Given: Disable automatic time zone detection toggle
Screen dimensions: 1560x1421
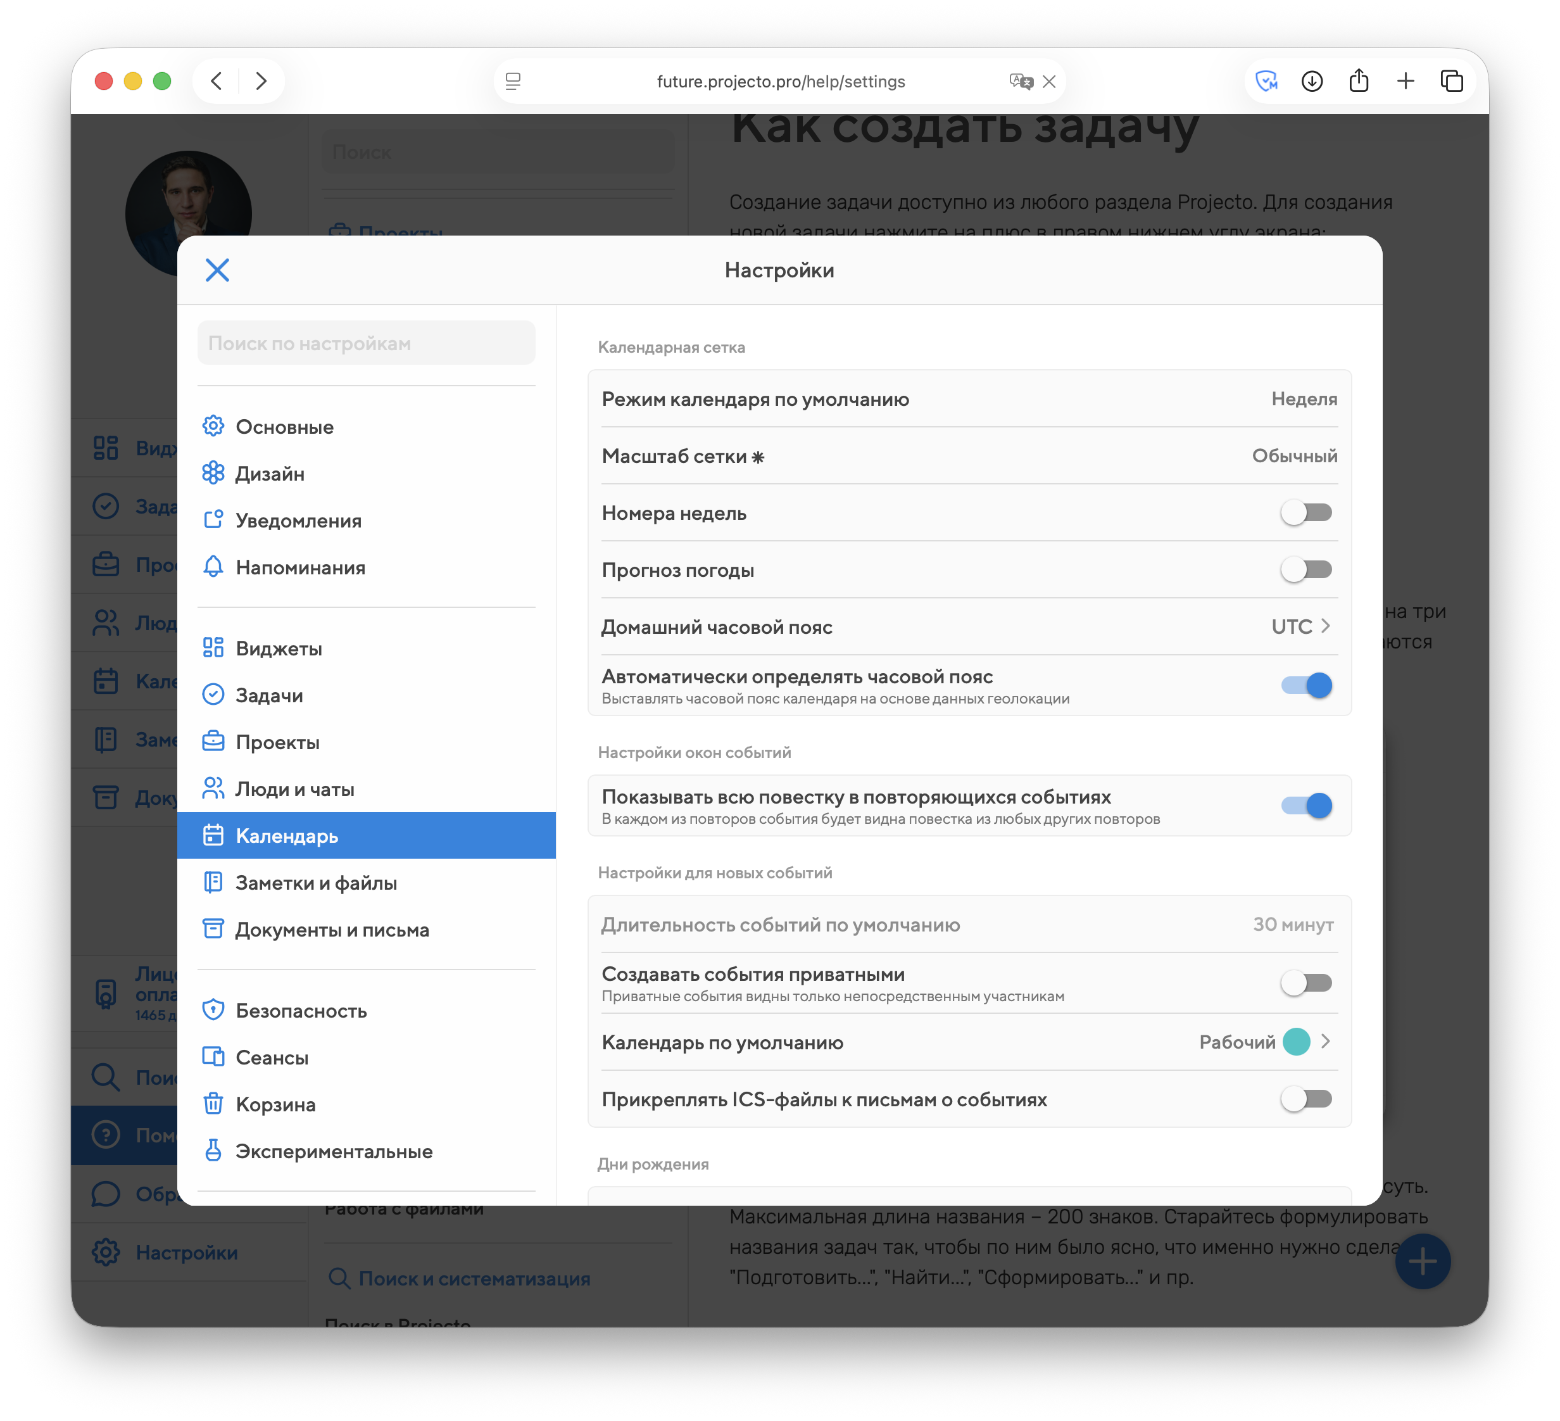Looking at the screenshot, I should pos(1305,685).
